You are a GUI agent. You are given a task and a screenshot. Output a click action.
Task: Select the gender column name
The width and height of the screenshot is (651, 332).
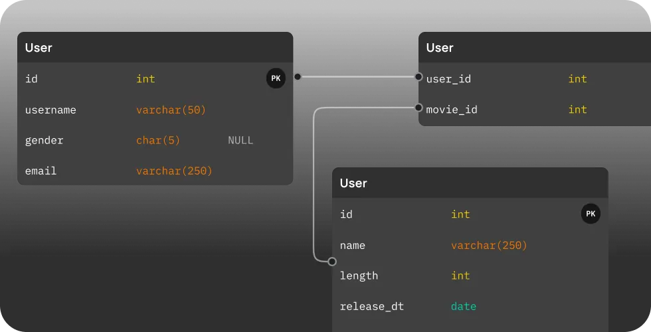click(x=44, y=141)
